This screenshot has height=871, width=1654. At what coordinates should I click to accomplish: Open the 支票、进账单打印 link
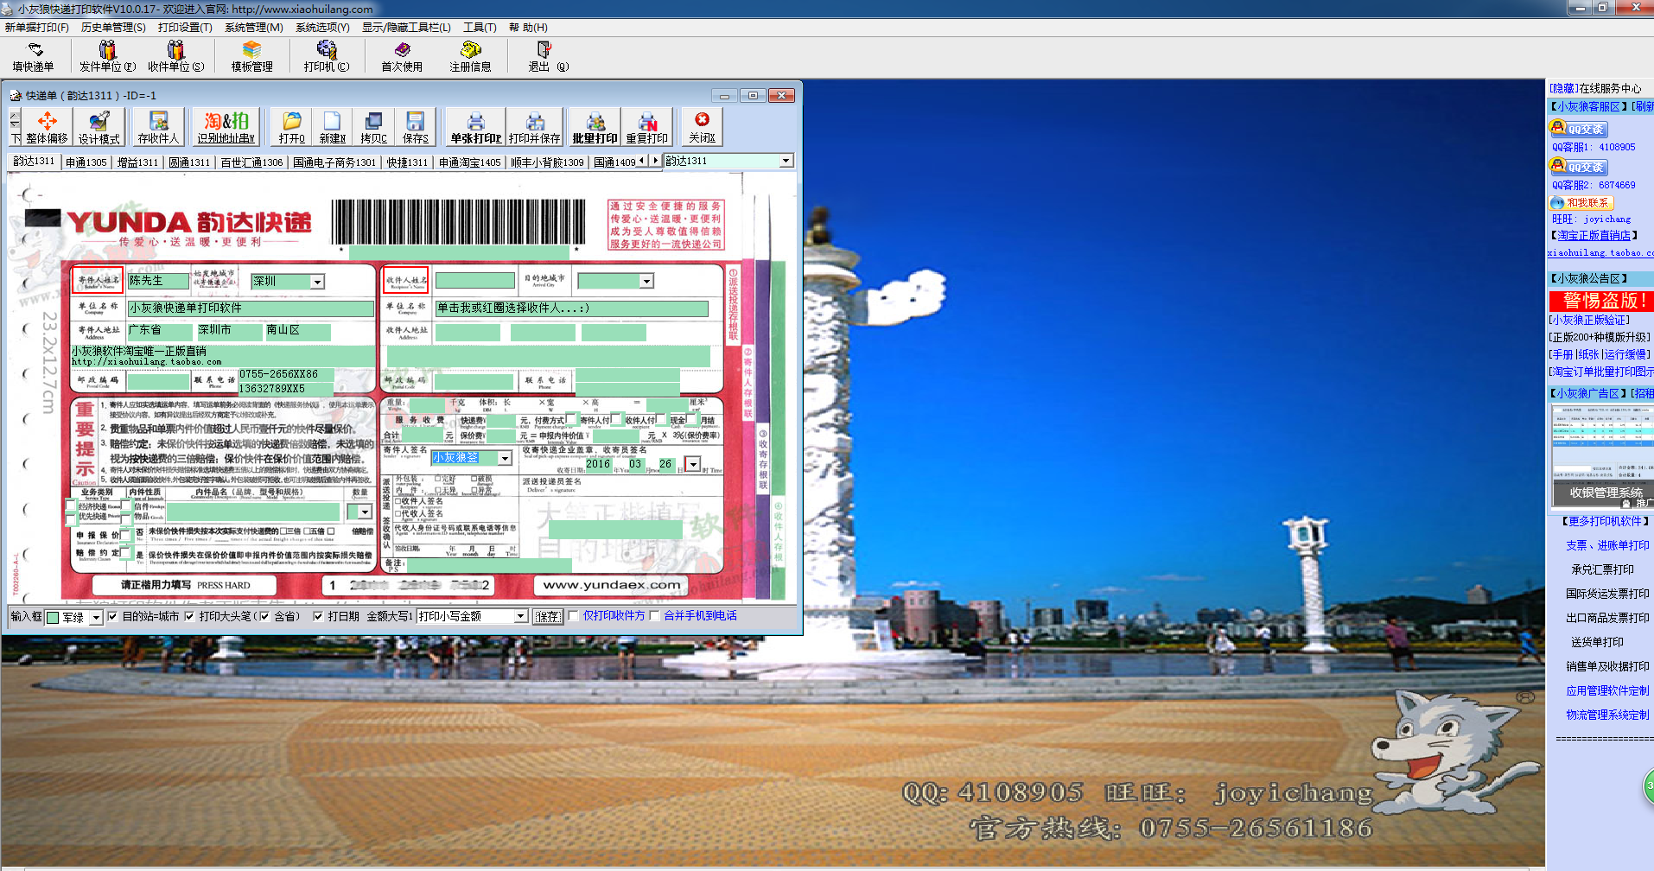pyautogui.click(x=1606, y=545)
